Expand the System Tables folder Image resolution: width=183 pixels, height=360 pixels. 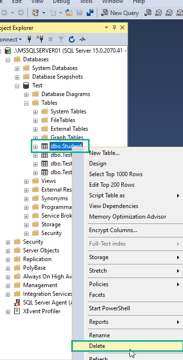pyautogui.click(x=35, y=112)
